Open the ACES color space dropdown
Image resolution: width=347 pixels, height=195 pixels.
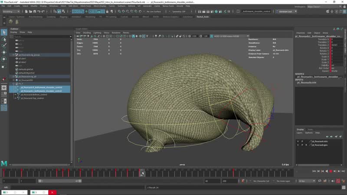tap(231, 36)
